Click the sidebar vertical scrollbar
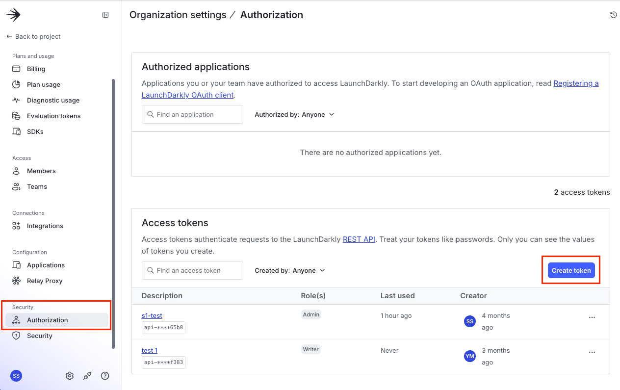 (x=113, y=213)
